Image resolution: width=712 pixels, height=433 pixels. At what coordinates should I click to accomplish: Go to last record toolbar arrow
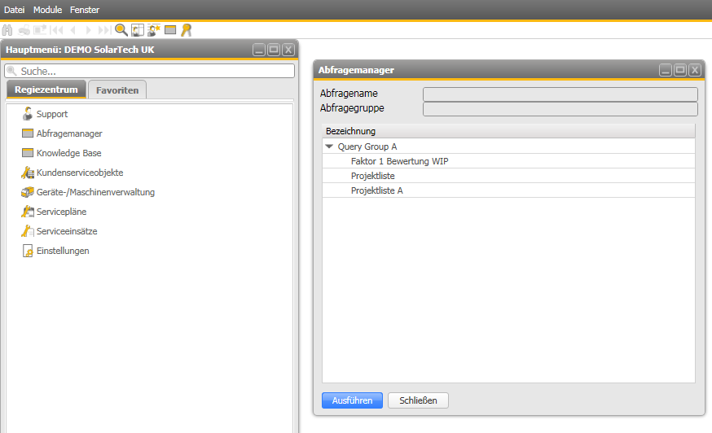pyautogui.click(x=104, y=30)
